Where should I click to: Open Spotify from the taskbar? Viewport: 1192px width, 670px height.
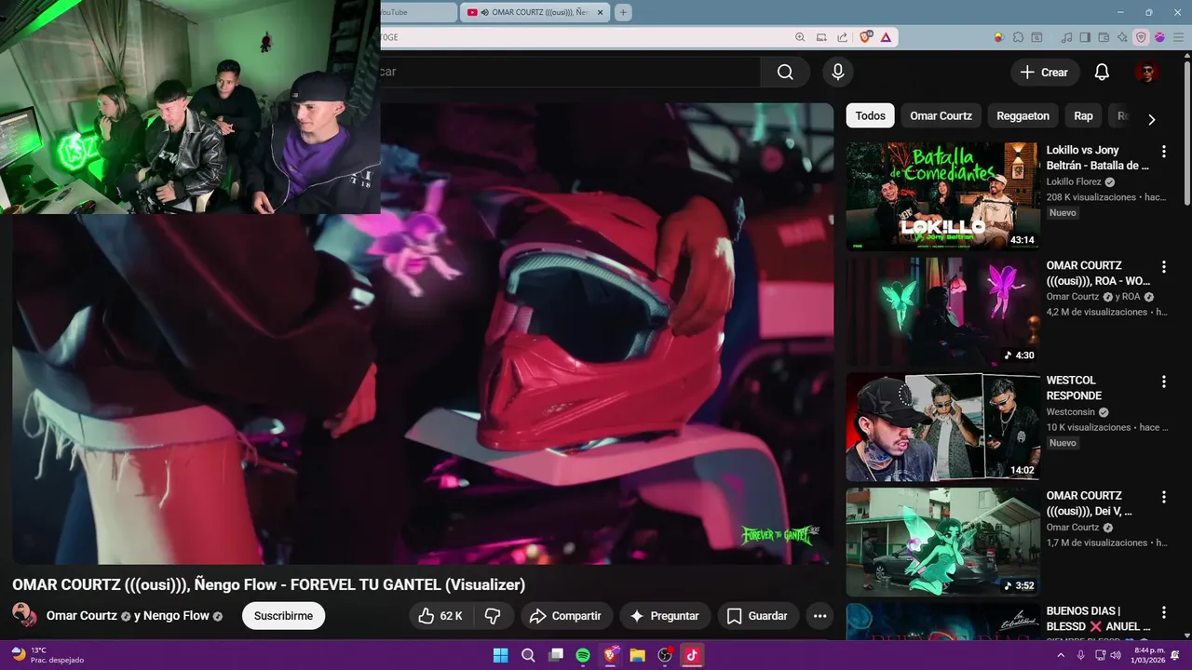click(583, 655)
